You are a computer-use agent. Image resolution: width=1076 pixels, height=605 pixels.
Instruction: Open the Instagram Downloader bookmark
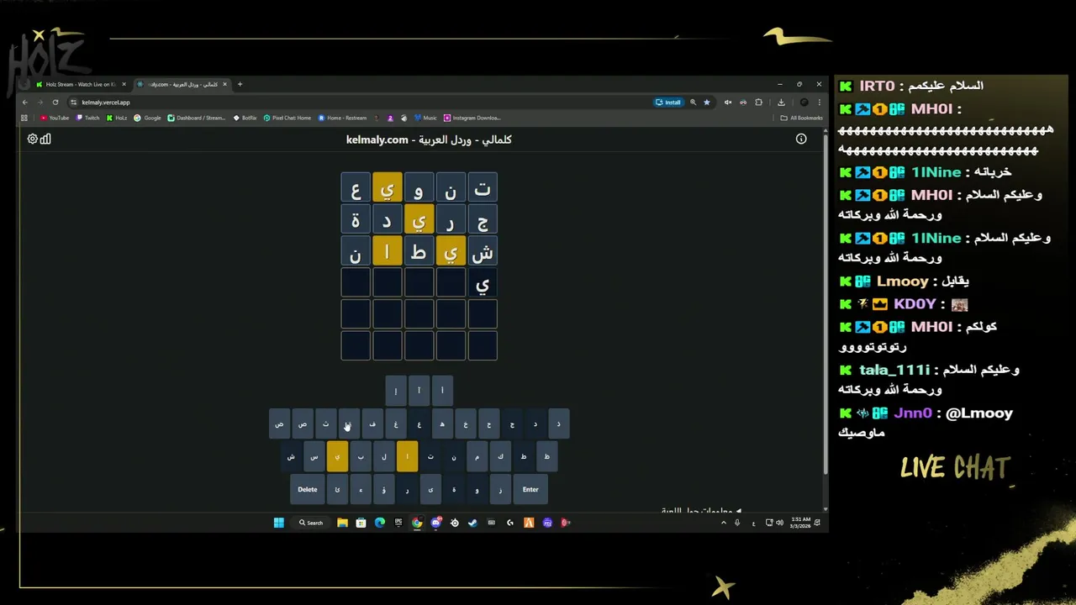point(472,118)
